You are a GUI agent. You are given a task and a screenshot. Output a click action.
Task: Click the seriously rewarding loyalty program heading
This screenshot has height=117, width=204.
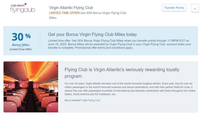click(122, 73)
